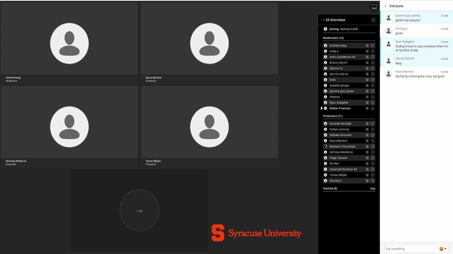453x254 pixels.
Task: Check connection status icon for Andrew Kang
Action: (367, 46)
